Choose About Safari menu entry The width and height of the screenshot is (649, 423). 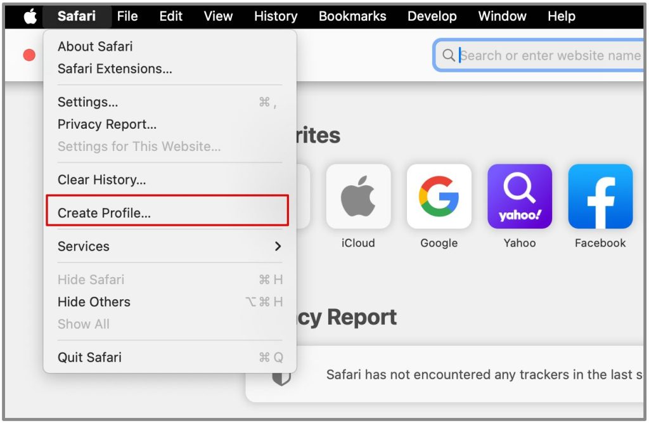click(95, 46)
